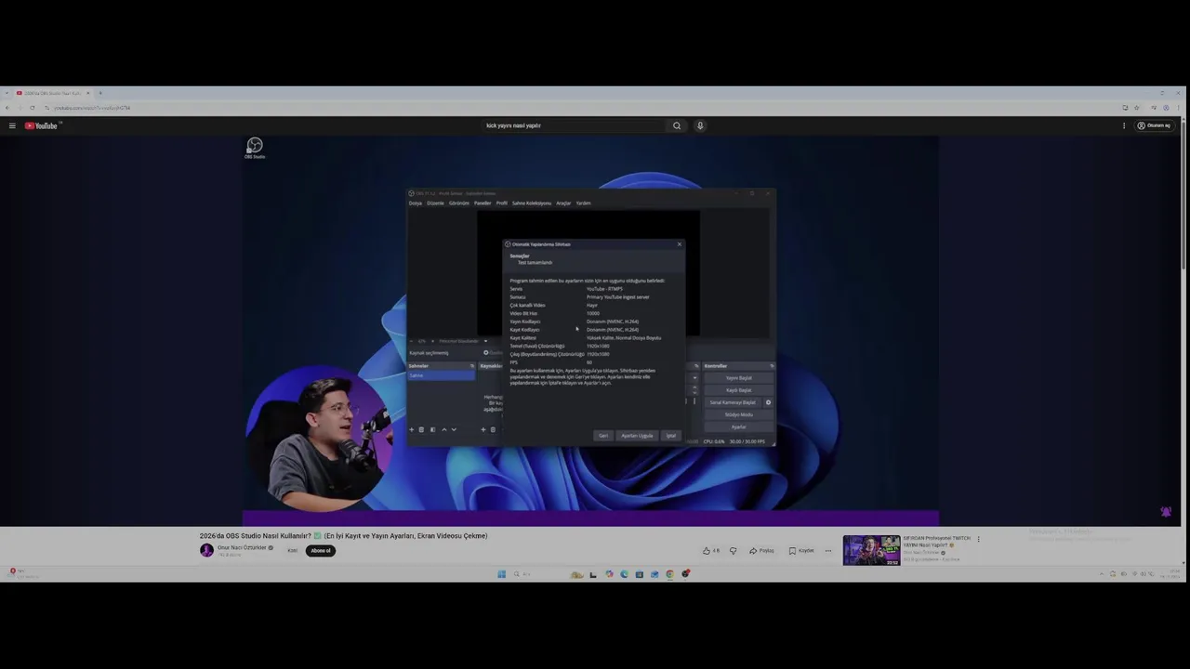Image resolution: width=1190 pixels, height=669 pixels.
Task: Close the Otomatik Yapılandırma Sihirbazı dialog
Action: (680, 244)
